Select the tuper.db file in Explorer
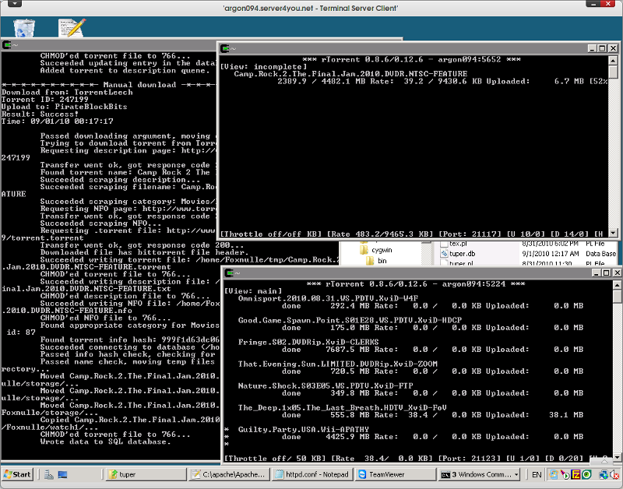 pyautogui.click(x=463, y=253)
